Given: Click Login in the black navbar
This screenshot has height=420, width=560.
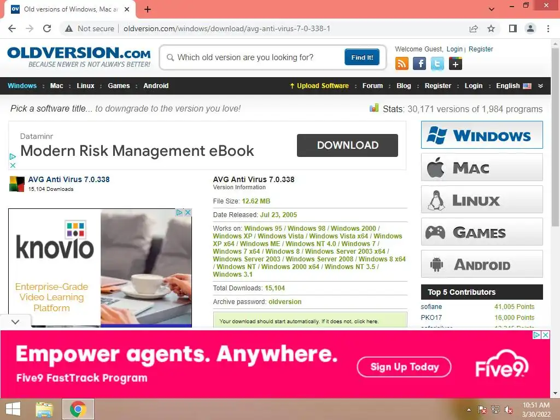Looking at the screenshot, I should (473, 86).
